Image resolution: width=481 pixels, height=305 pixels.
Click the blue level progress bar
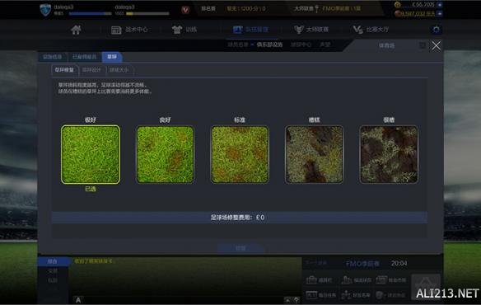pos(91,13)
